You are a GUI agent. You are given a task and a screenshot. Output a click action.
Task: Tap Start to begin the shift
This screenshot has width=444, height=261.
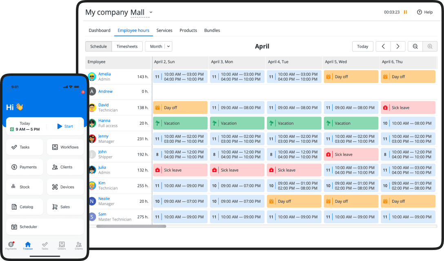[65, 126]
